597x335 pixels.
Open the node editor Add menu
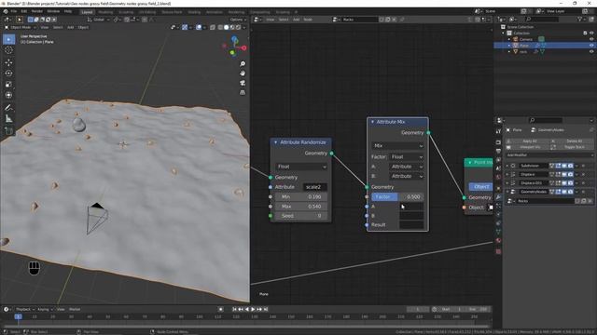[x=297, y=20]
